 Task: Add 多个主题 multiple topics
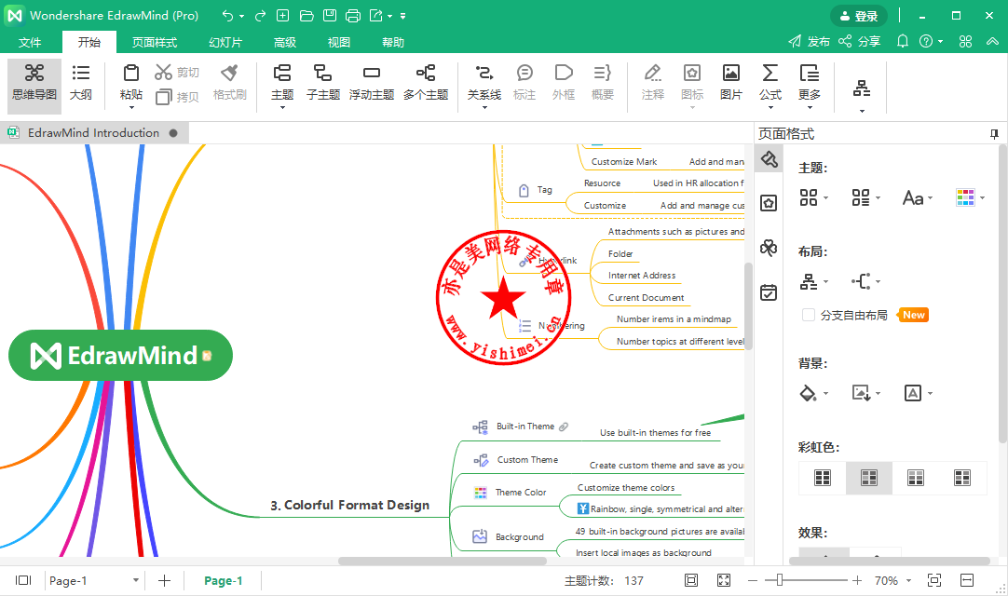(426, 82)
